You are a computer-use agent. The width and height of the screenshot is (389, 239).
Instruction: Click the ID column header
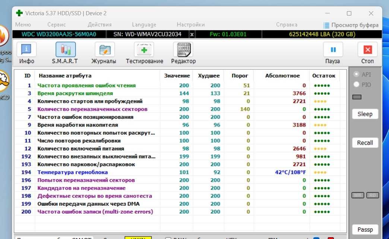tap(27, 76)
